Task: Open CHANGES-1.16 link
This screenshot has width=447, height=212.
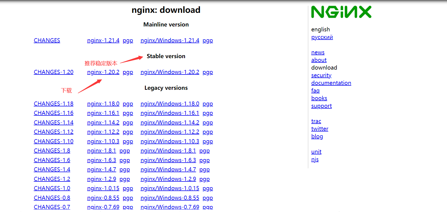Action: (x=53, y=113)
